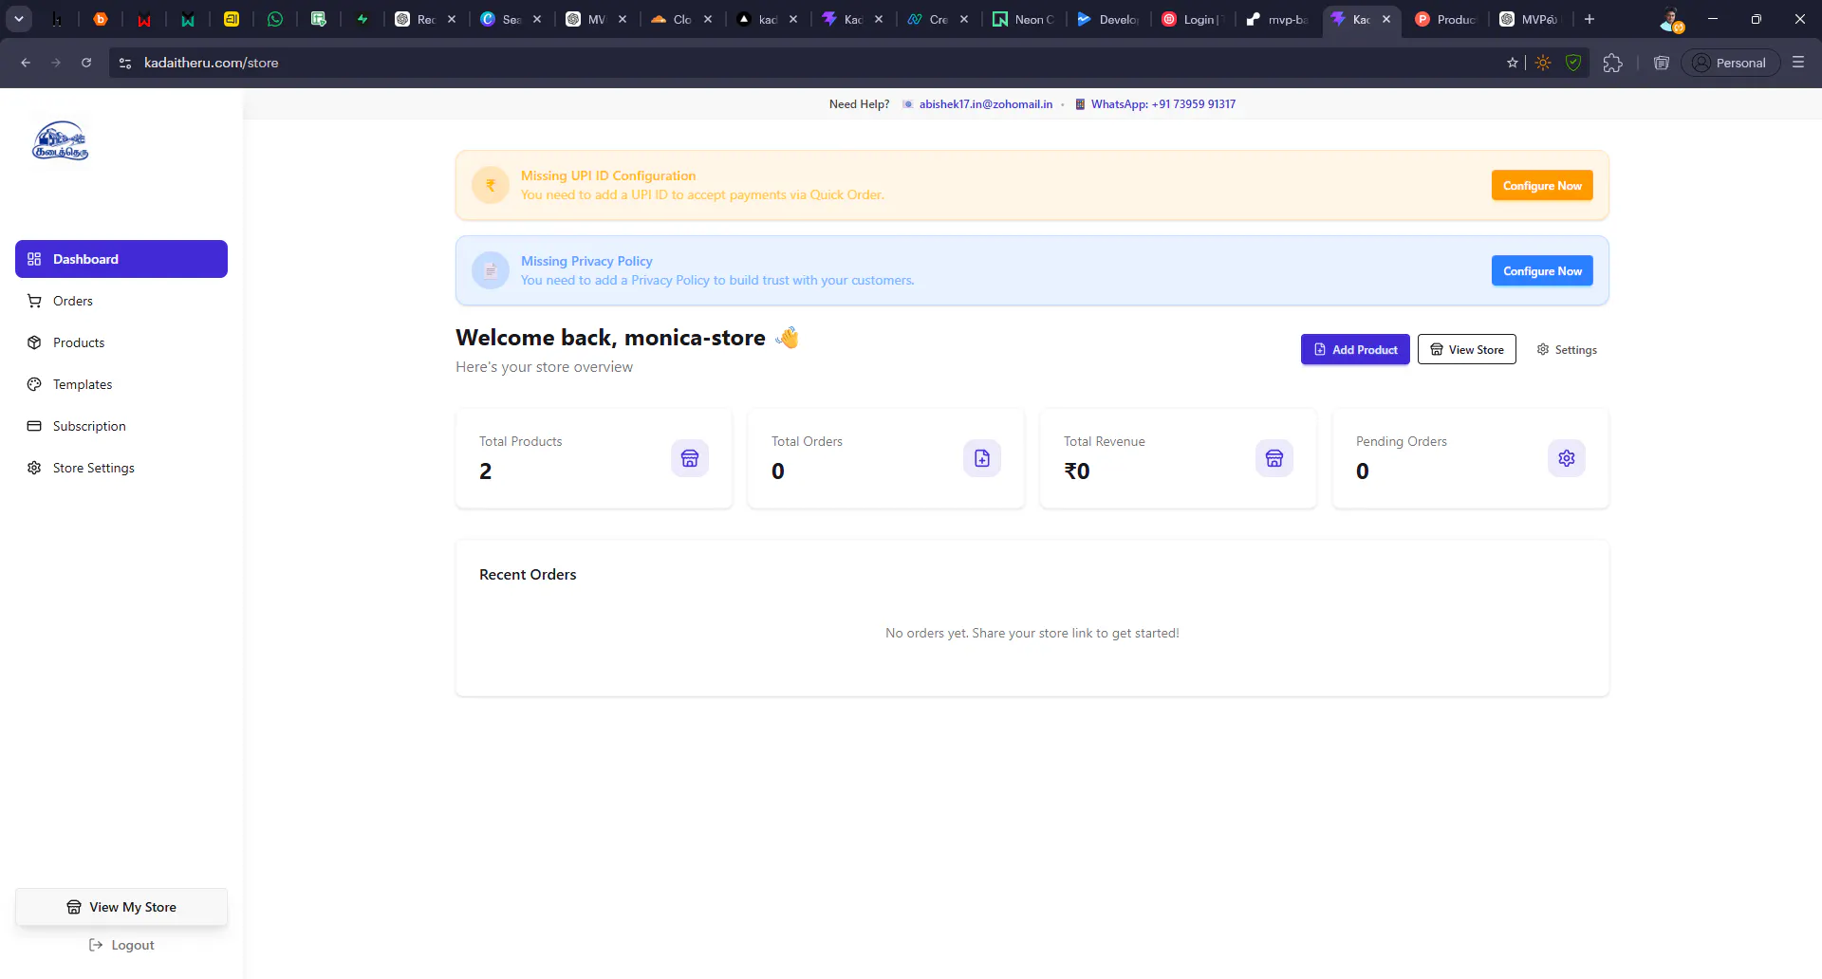Select Templates in the sidebar
This screenshot has height=979, width=1822.
[121, 384]
